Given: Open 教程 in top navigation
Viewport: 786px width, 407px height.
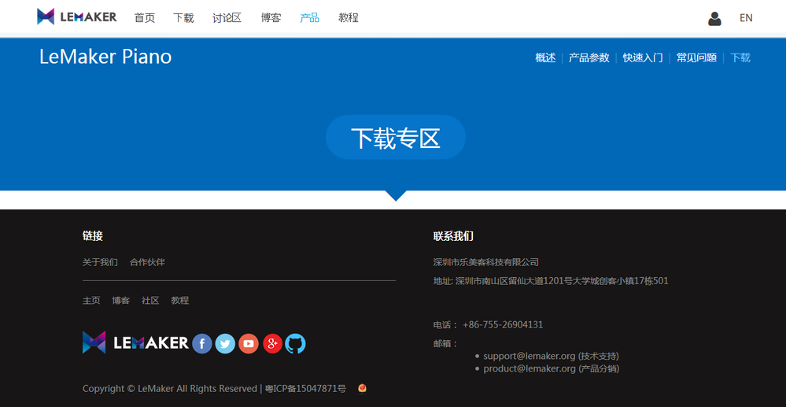Looking at the screenshot, I should (349, 18).
